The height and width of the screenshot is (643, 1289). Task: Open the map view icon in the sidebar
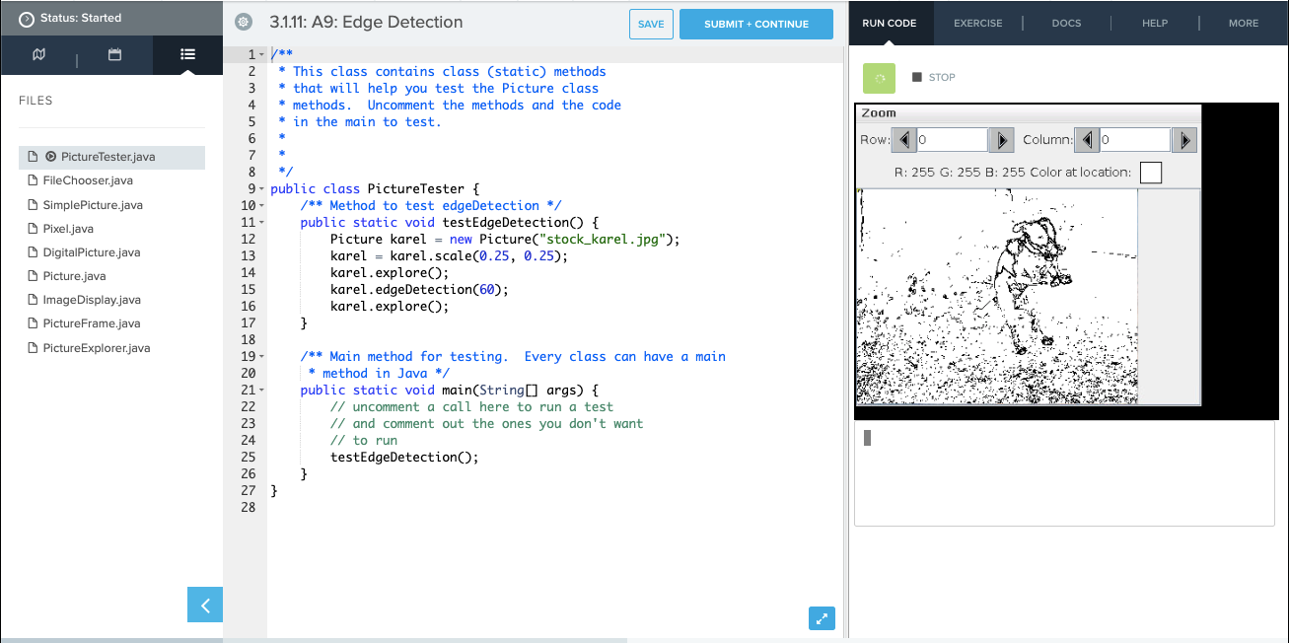(x=37, y=55)
